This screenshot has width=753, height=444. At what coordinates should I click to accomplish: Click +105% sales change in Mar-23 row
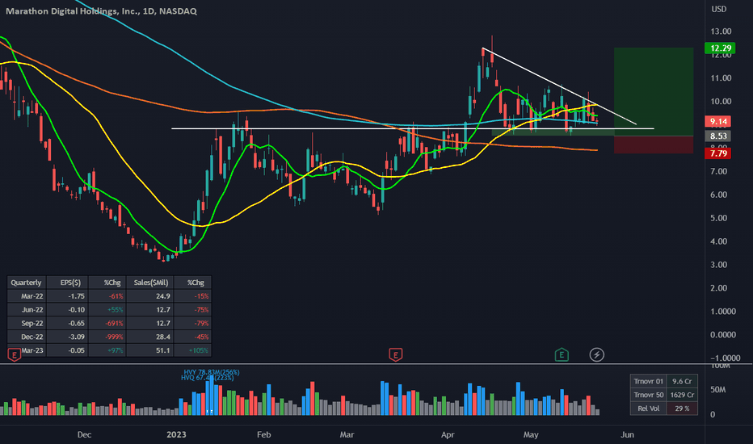(x=198, y=350)
